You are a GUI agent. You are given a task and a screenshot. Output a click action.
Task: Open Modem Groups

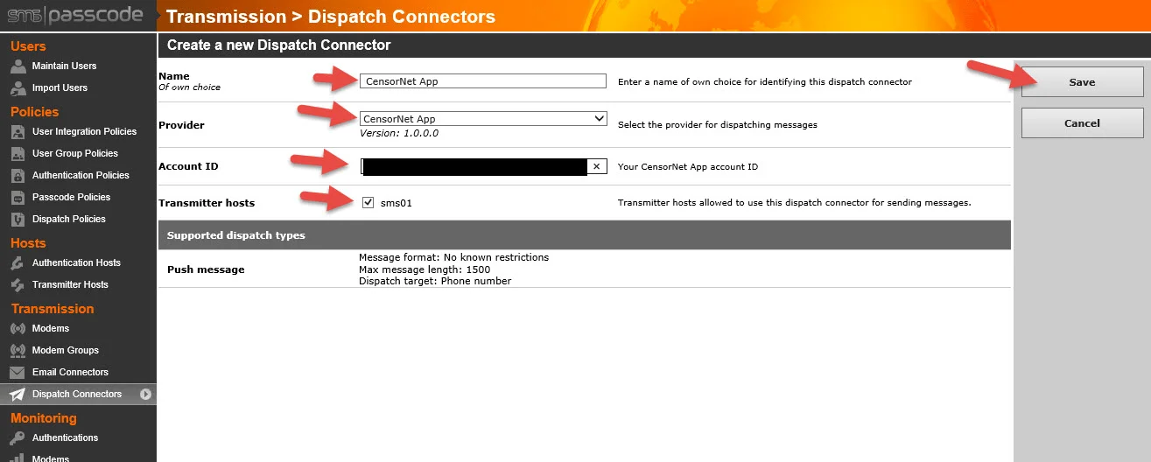pyautogui.click(x=66, y=351)
